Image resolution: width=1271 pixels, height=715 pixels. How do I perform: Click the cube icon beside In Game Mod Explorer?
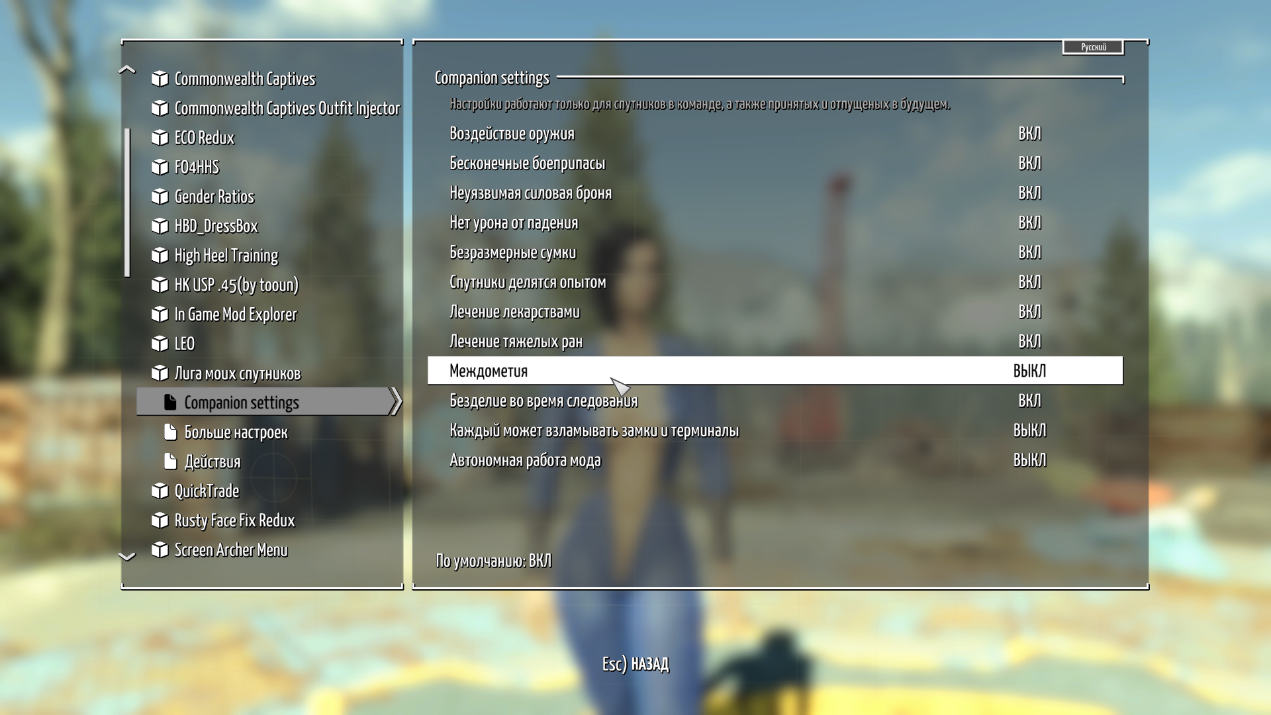point(160,314)
